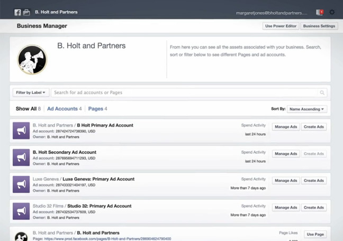Open the settings gear icon
The height and width of the screenshot is (241, 343).
[x=332, y=12]
